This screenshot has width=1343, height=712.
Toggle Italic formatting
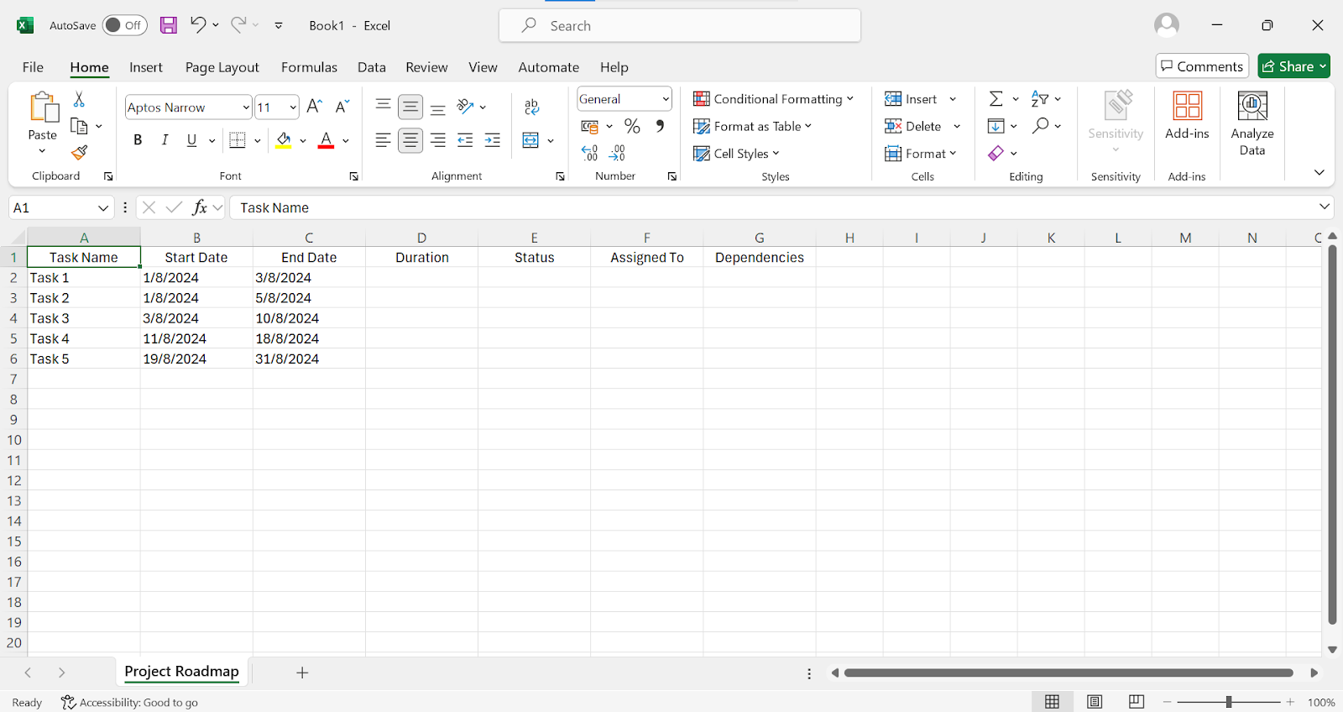(165, 140)
